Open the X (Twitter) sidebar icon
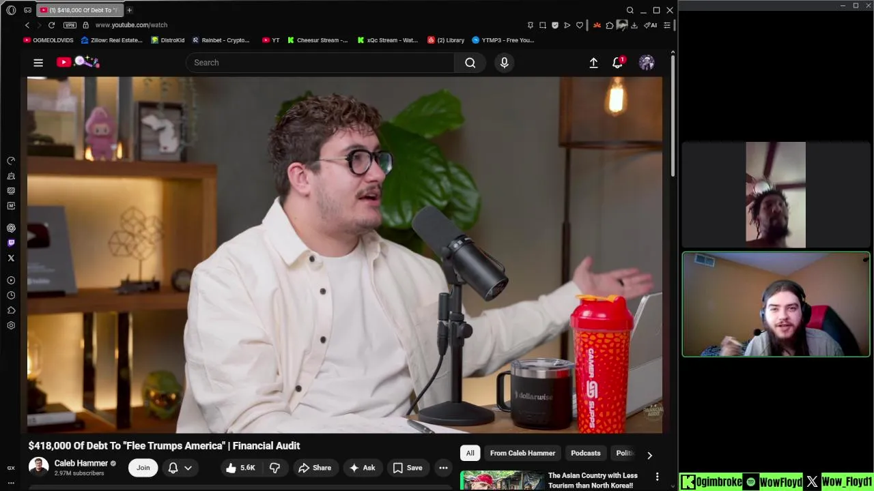Viewport: 874px width, 491px height. [x=11, y=258]
